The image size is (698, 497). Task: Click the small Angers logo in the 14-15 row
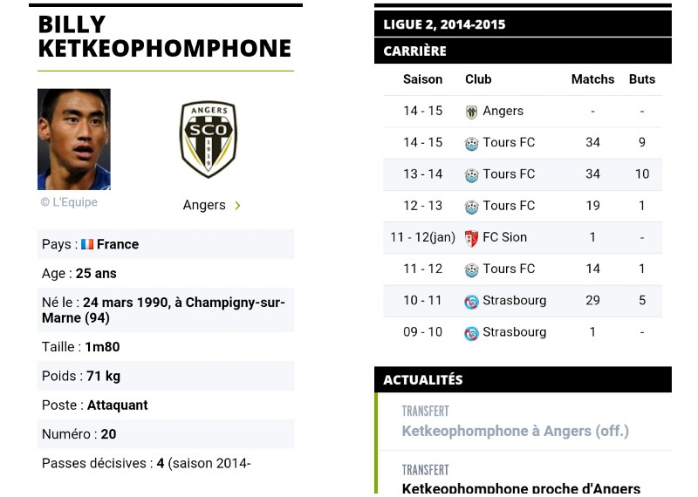471,112
